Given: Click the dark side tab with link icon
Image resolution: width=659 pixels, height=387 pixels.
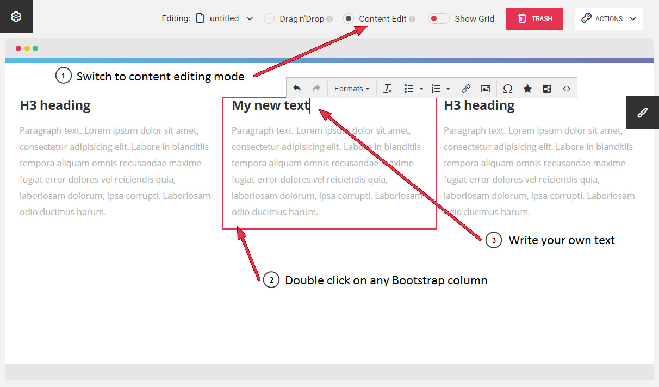Looking at the screenshot, I should pyautogui.click(x=642, y=113).
